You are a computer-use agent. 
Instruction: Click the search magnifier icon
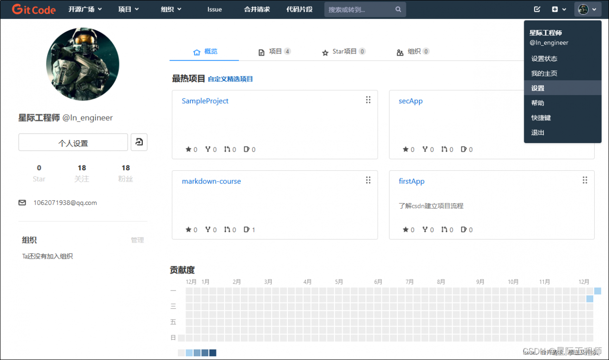(x=398, y=10)
